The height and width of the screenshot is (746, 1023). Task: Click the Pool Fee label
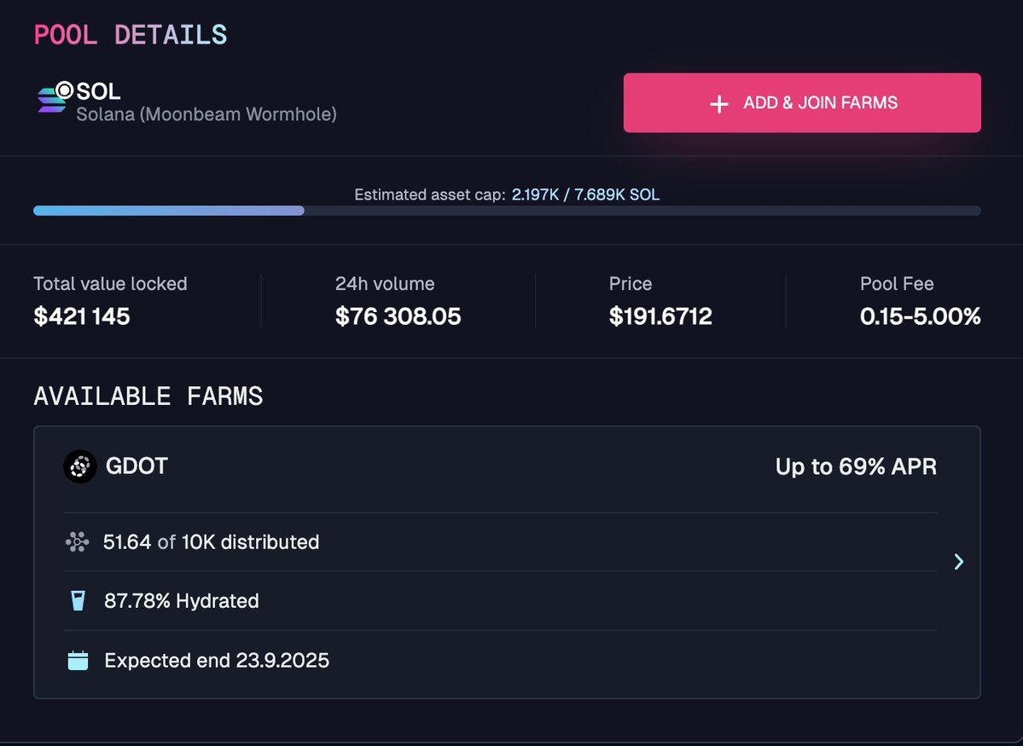tap(897, 284)
